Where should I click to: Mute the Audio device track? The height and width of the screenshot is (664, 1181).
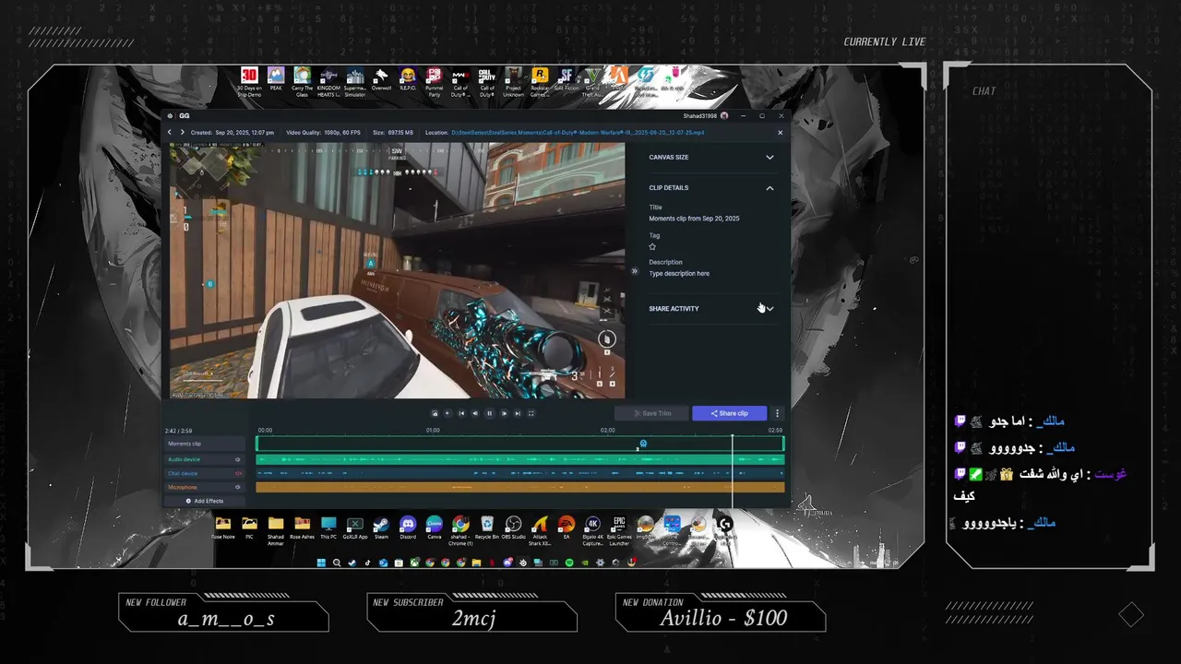point(238,459)
